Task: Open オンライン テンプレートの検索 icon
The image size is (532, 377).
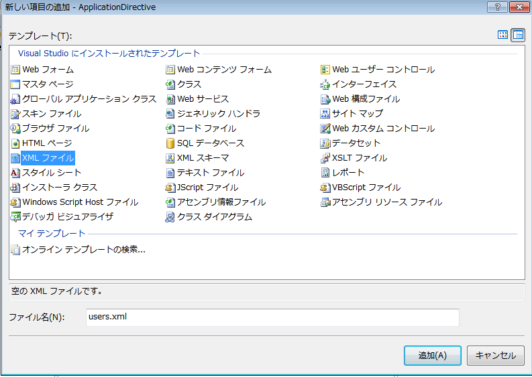Action: [15, 250]
